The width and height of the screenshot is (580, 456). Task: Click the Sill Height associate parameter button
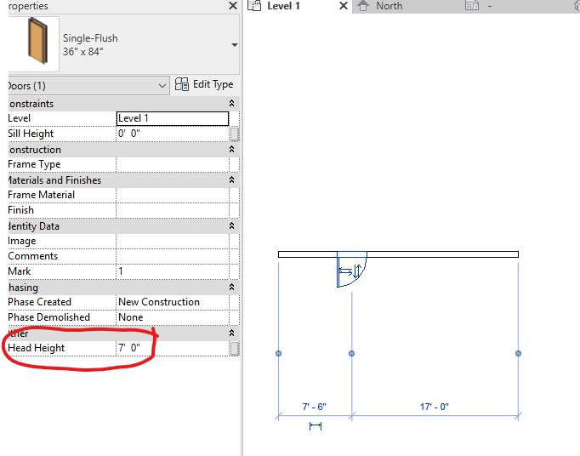tap(235, 134)
